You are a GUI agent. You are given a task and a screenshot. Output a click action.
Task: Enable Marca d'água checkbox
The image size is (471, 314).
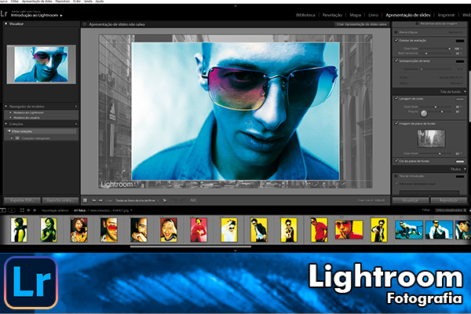point(396,32)
